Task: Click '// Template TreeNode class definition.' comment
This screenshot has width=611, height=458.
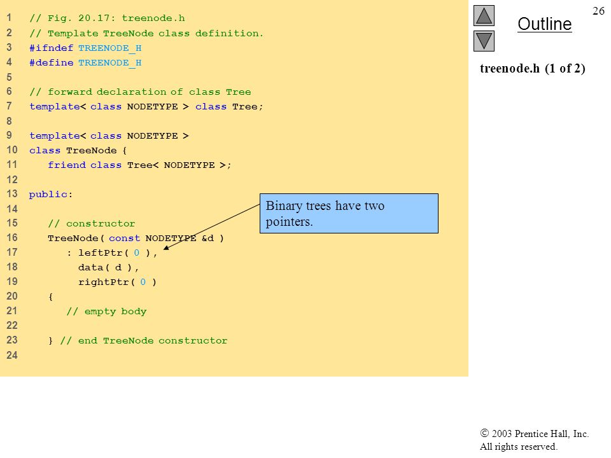Action: 146,34
